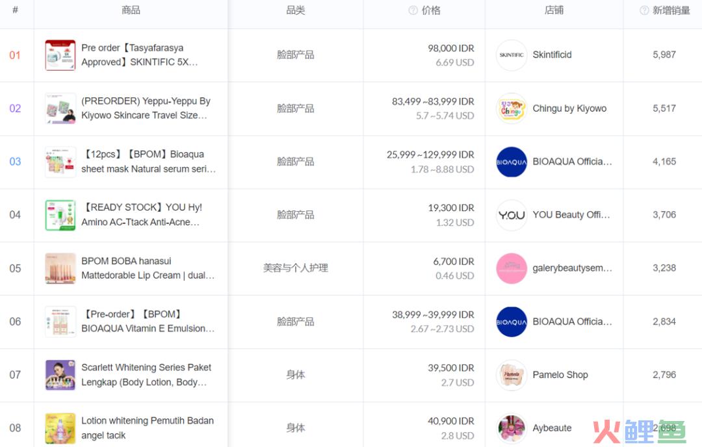The image size is (702, 447).
Task: Click the Aybeaute store logo
Action: click(512, 428)
